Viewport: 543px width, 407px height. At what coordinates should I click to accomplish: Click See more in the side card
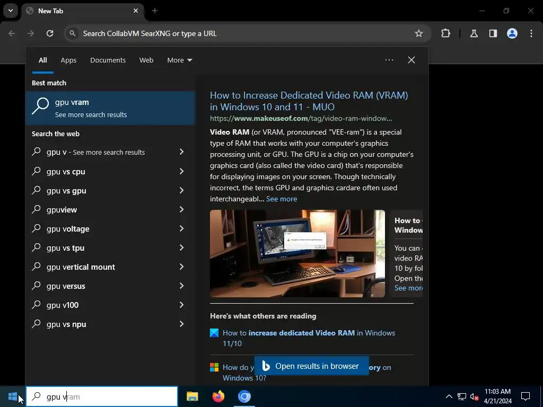[x=408, y=288]
